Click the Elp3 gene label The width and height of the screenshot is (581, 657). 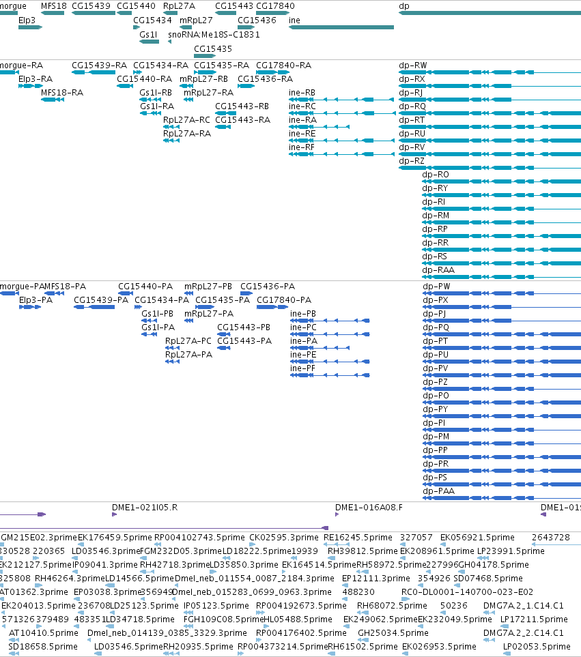tap(27, 20)
